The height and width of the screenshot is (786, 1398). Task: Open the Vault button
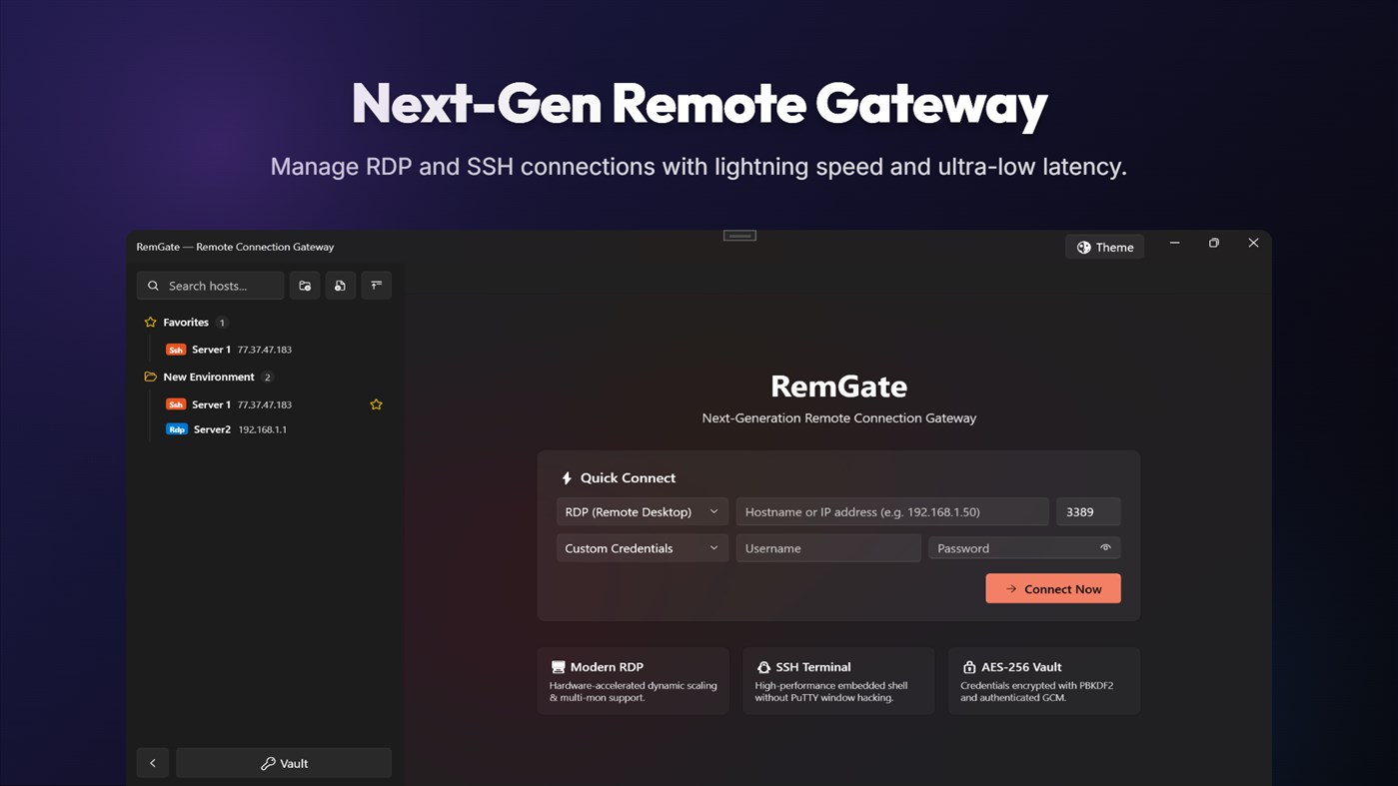pyautogui.click(x=284, y=763)
